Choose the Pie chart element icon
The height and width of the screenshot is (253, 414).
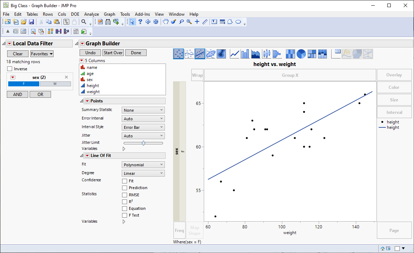301,54
